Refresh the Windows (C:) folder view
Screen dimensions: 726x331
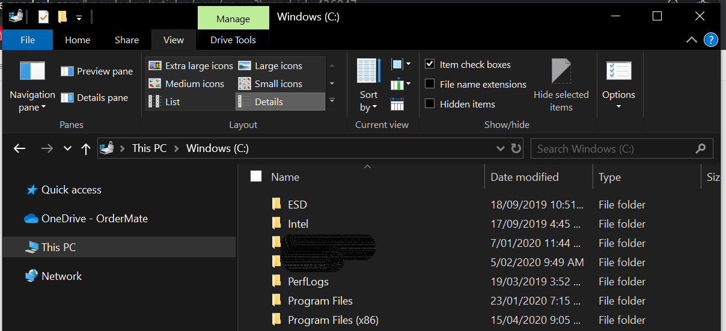pyautogui.click(x=516, y=148)
